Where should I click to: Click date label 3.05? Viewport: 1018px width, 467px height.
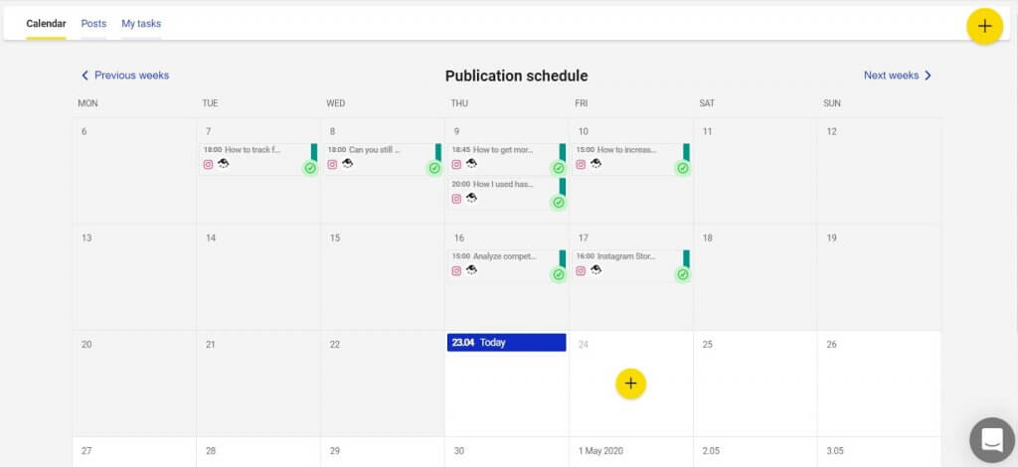(x=835, y=451)
